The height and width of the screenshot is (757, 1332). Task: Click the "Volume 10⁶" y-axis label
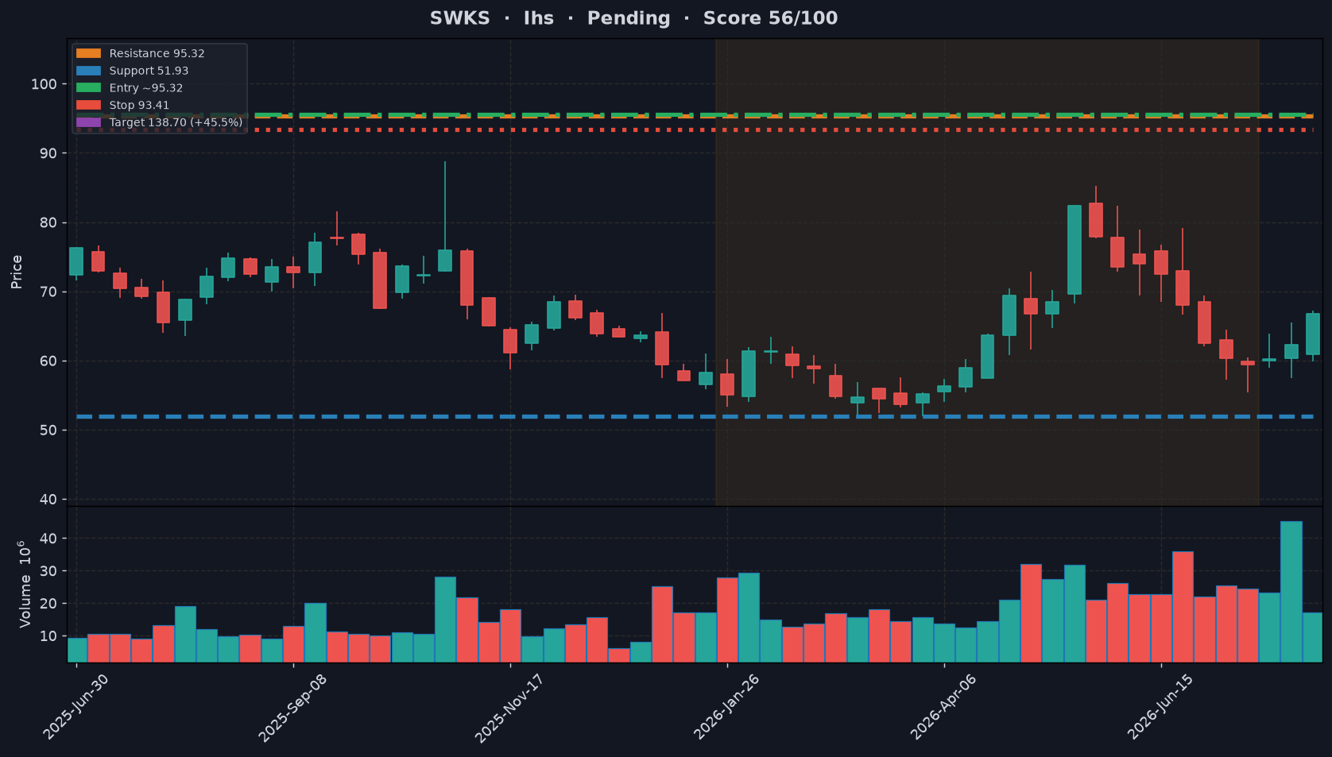tap(25, 584)
